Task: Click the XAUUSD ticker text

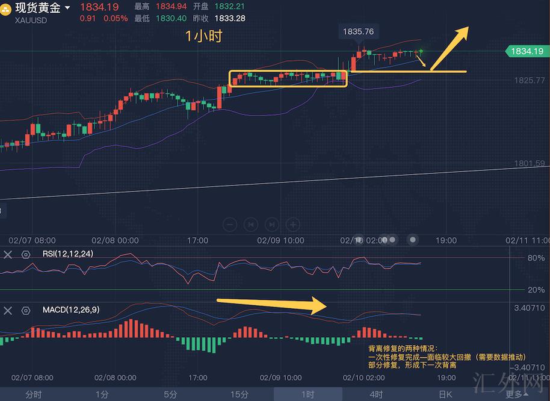Action: (x=31, y=20)
